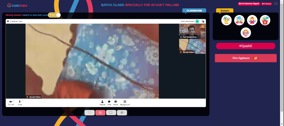Expand microphone options chevron

pyautogui.click(x=23, y=101)
